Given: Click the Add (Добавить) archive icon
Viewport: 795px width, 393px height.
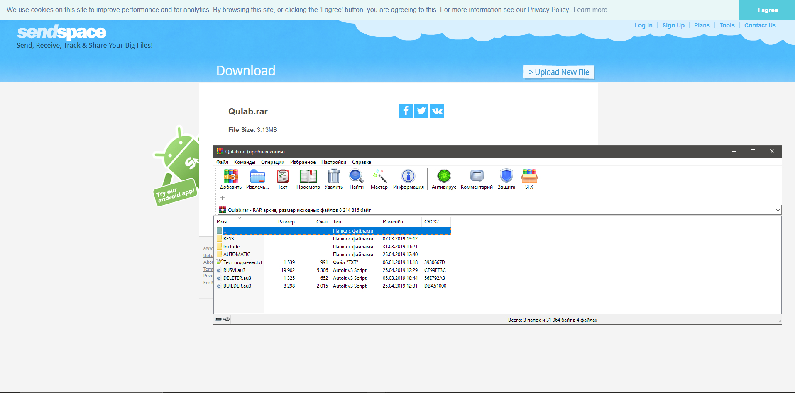Looking at the screenshot, I should [231, 177].
